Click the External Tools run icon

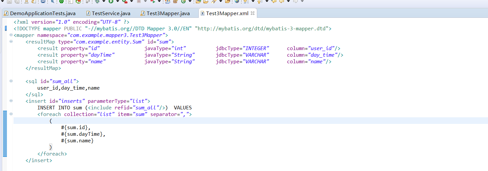tap(153, 1)
